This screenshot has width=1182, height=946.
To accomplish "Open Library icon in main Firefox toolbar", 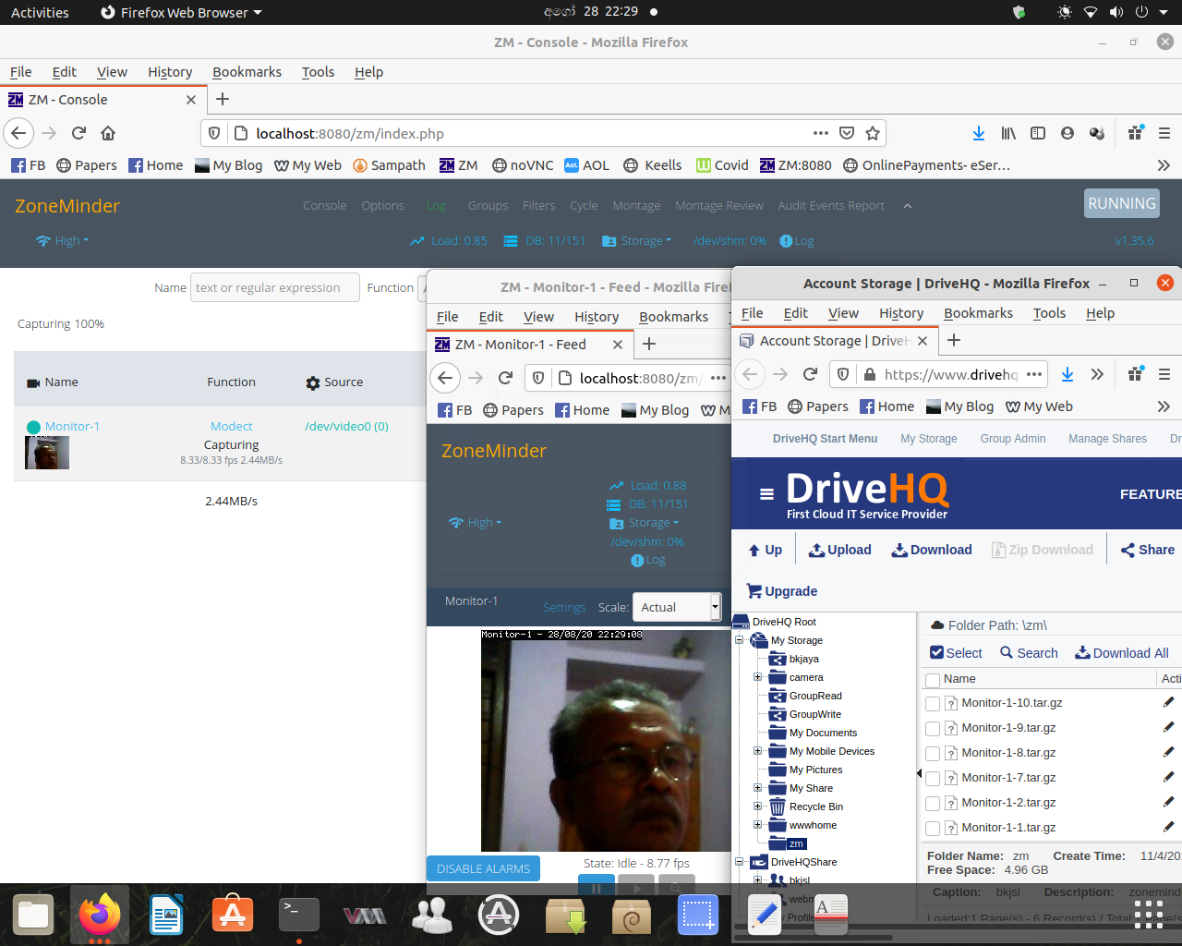I will (x=1008, y=133).
